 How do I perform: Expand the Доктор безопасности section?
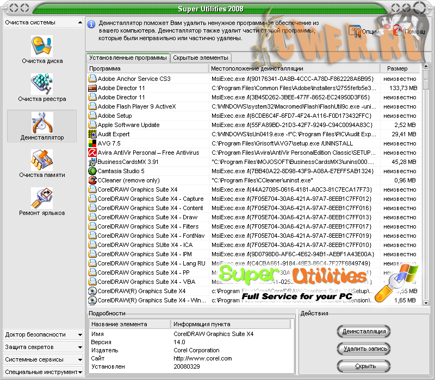point(42,334)
